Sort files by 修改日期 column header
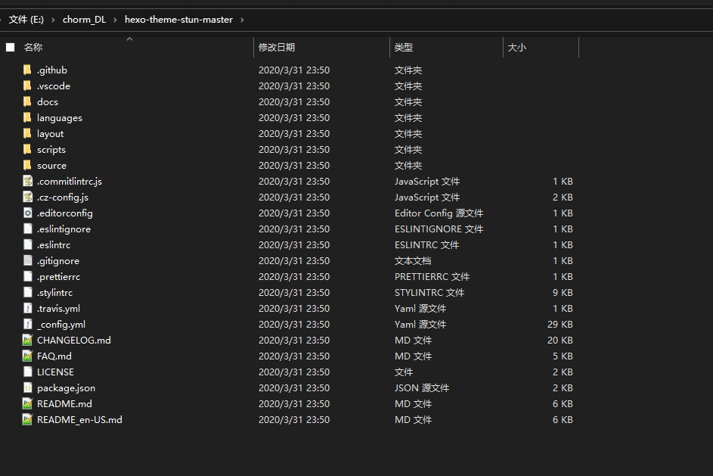713x476 pixels. pos(277,48)
